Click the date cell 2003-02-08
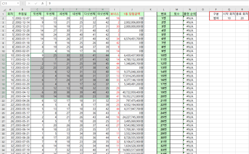Screen dimensions: 249x154 click(22, 55)
